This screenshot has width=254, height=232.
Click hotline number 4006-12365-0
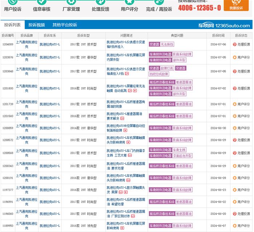200,8
